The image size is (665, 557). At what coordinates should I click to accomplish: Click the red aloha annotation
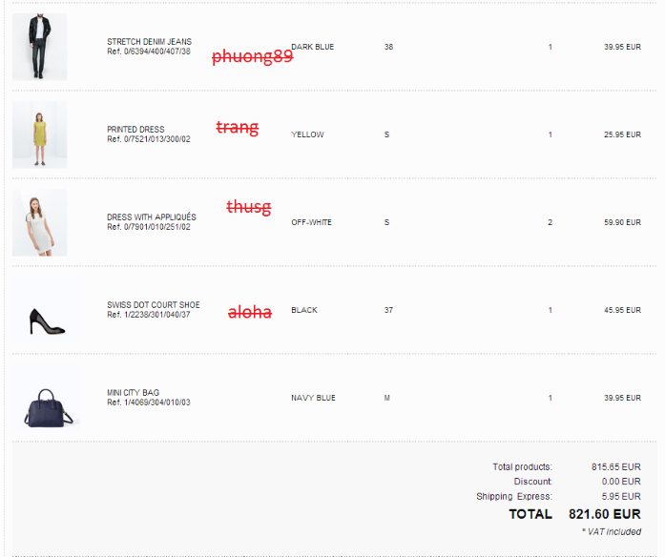point(250,312)
